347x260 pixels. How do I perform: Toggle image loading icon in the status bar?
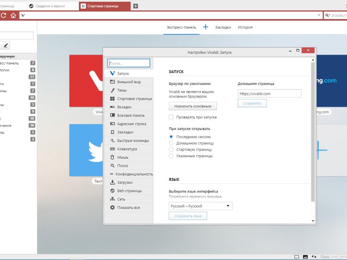click(x=305, y=257)
